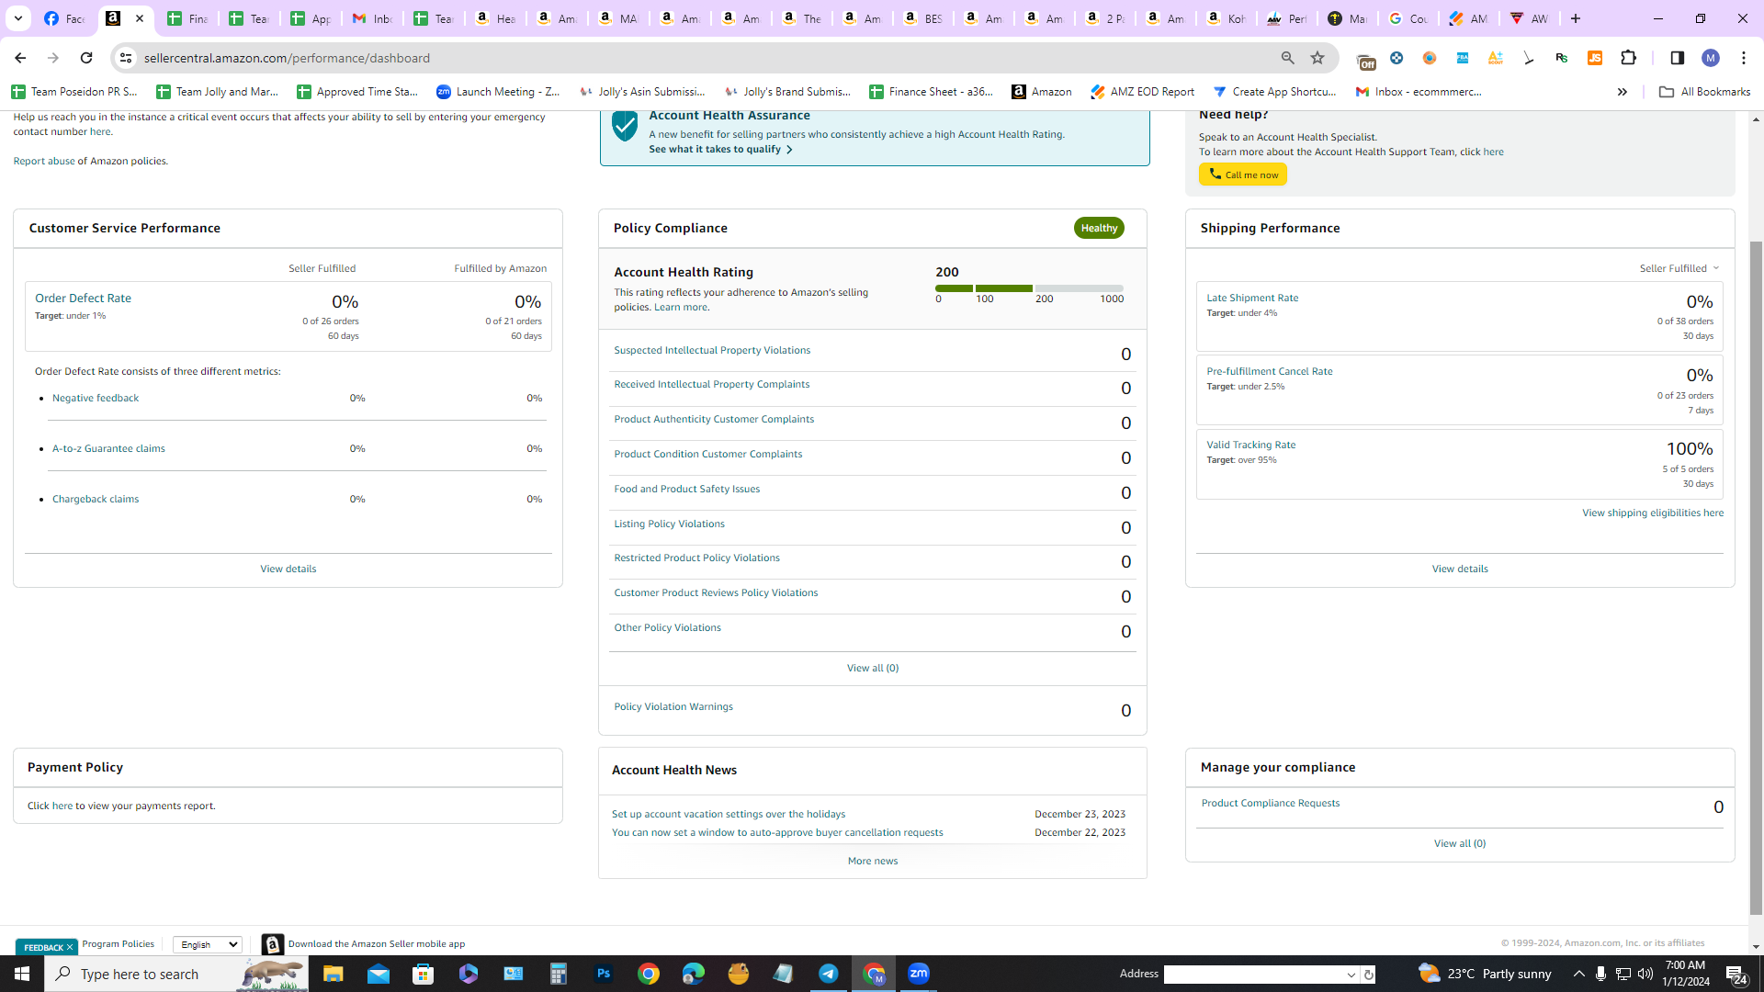Open Late Shipment Rate link
The height and width of the screenshot is (992, 1764).
1252,298
